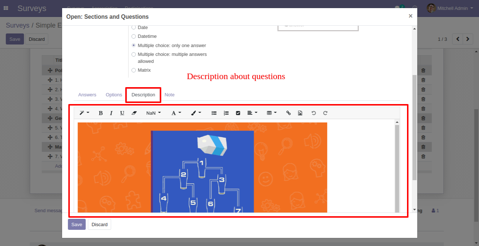Switch to the Description tab
Image resolution: width=479 pixels, height=246 pixels.
143,95
